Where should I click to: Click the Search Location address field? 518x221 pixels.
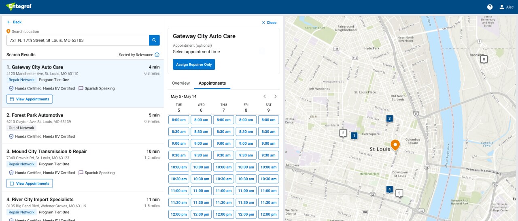coord(78,40)
